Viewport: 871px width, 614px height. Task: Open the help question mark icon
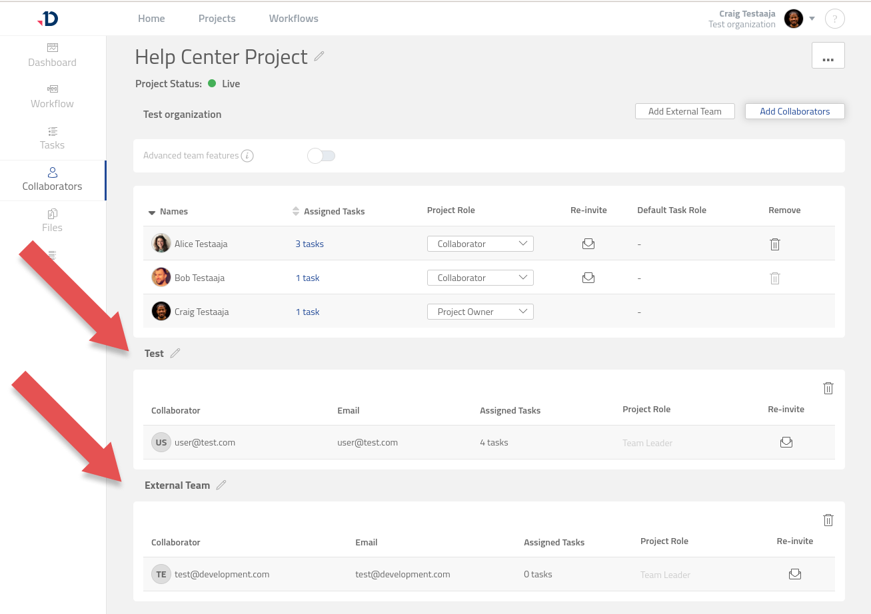click(834, 19)
